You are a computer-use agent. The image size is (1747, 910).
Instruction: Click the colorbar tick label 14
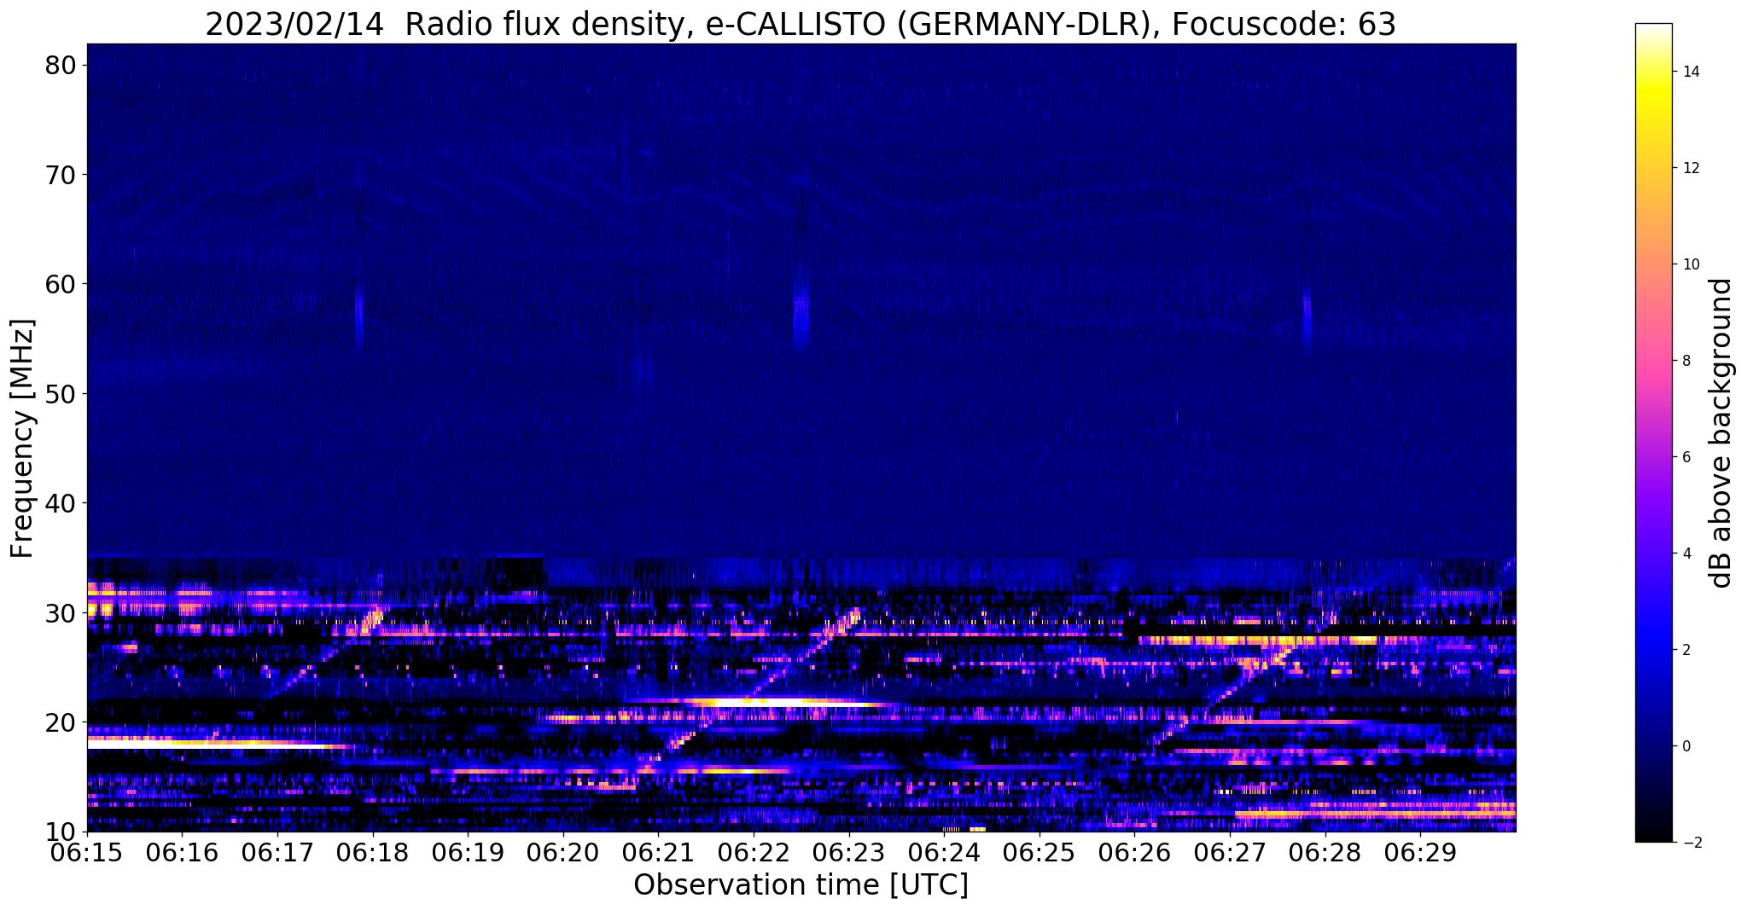pyautogui.click(x=1691, y=72)
